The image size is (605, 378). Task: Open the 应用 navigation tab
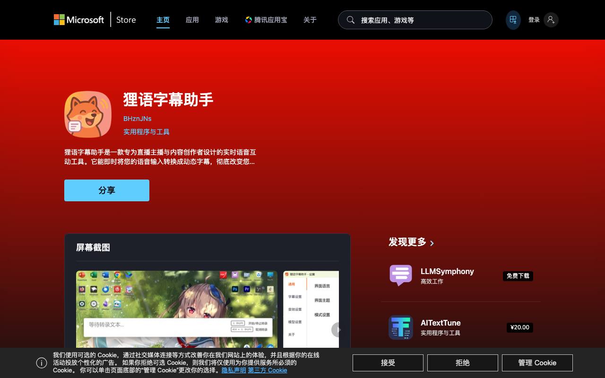pos(192,20)
